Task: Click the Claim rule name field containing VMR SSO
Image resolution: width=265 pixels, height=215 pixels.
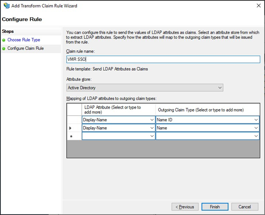Action: 163,60
